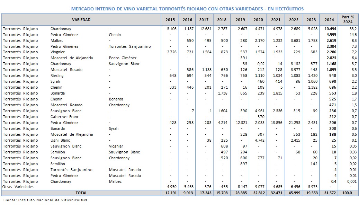Select the Part % 2024 header cell

click(348, 19)
